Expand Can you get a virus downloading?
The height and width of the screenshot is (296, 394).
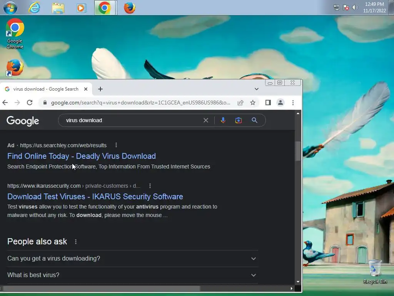tap(133, 259)
